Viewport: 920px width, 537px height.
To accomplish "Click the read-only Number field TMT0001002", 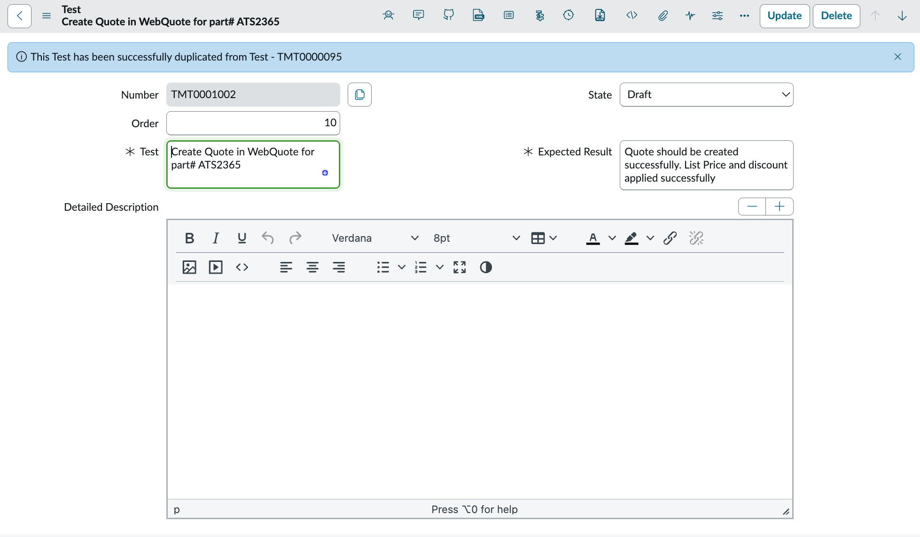I will pyautogui.click(x=253, y=94).
